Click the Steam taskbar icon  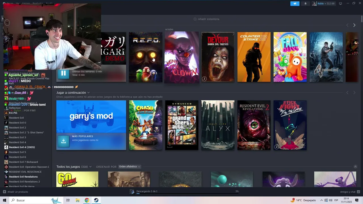(96, 200)
